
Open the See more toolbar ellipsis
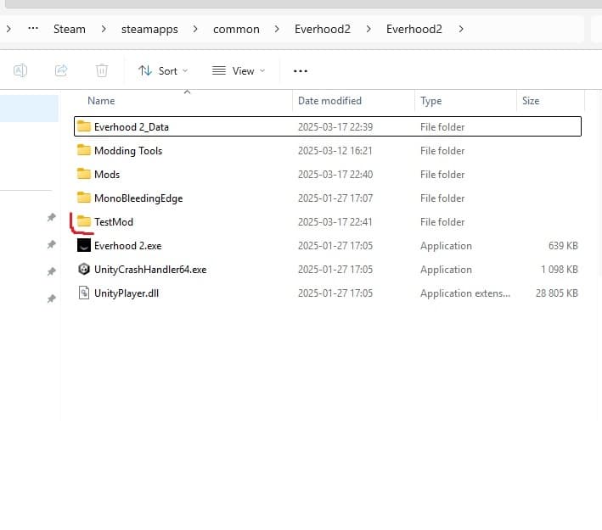[x=301, y=71]
